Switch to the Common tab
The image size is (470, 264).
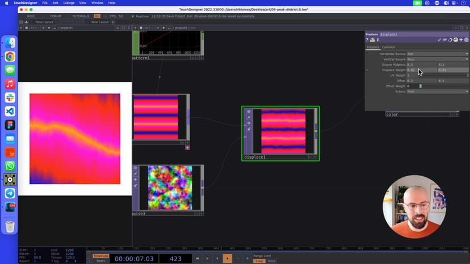[x=389, y=47]
